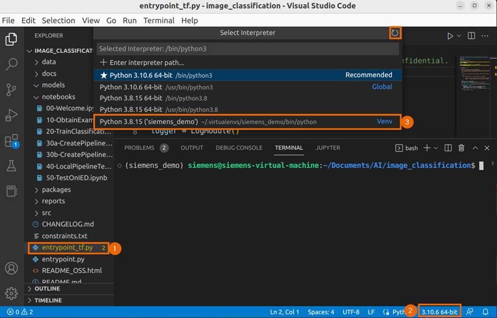Kill terminal using the trash icon
The height and width of the screenshot is (318, 497).
point(462,148)
